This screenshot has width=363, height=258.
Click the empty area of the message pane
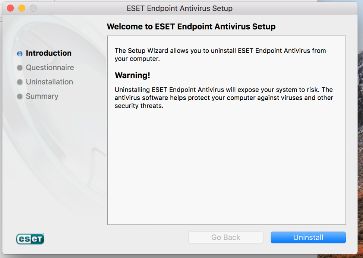pos(226,168)
